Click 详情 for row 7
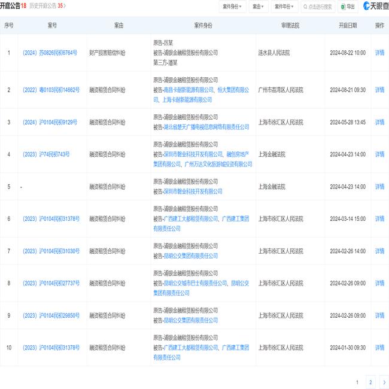 (x=379, y=251)
